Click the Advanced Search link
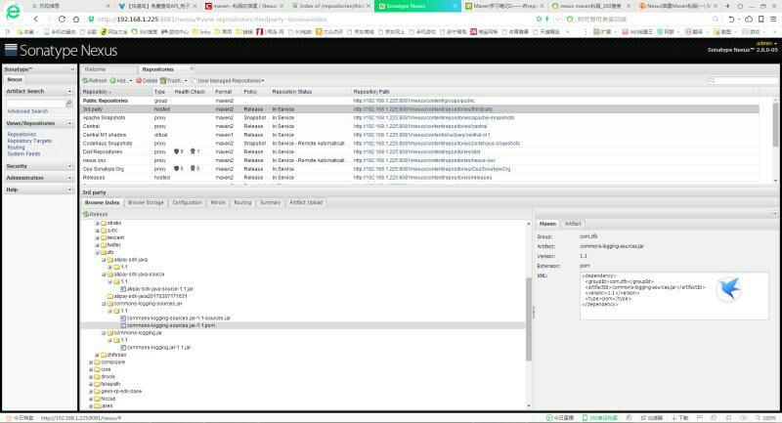This screenshot has height=423, width=782. (x=27, y=111)
